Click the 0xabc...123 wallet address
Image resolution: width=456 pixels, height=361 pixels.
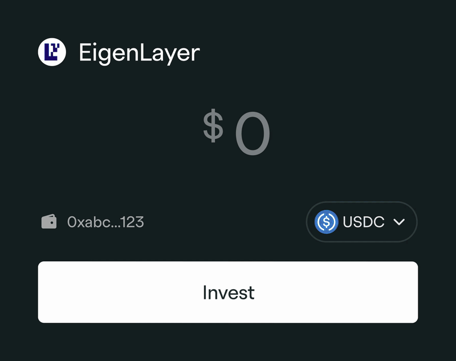[x=105, y=222]
